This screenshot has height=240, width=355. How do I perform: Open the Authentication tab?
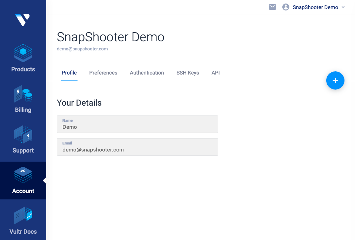147,73
